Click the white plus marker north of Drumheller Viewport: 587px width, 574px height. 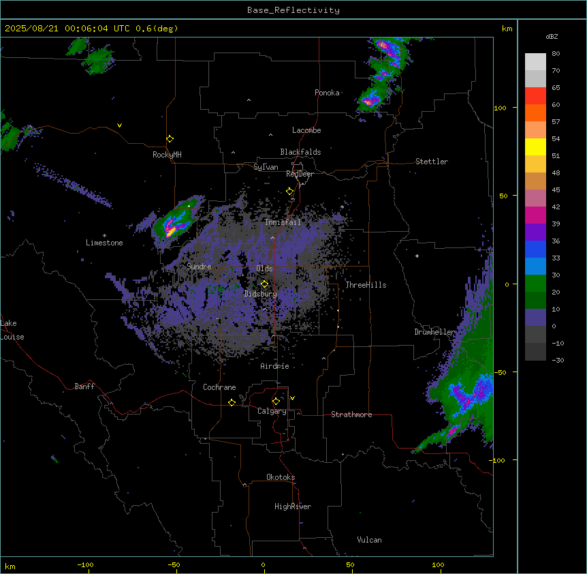coord(417,256)
